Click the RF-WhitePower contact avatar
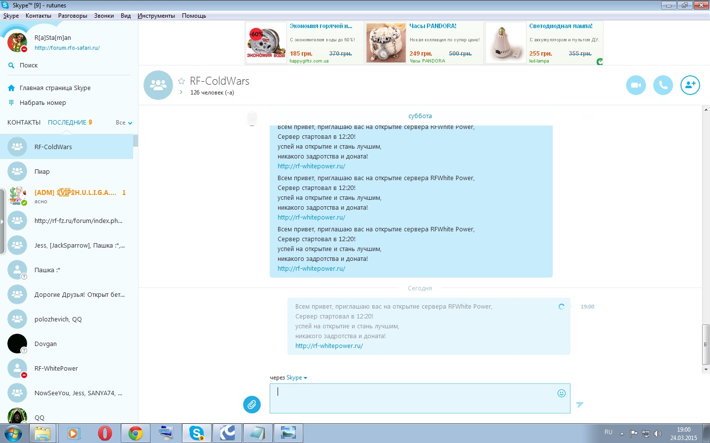This screenshot has width=710, height=443. point(17,368)
